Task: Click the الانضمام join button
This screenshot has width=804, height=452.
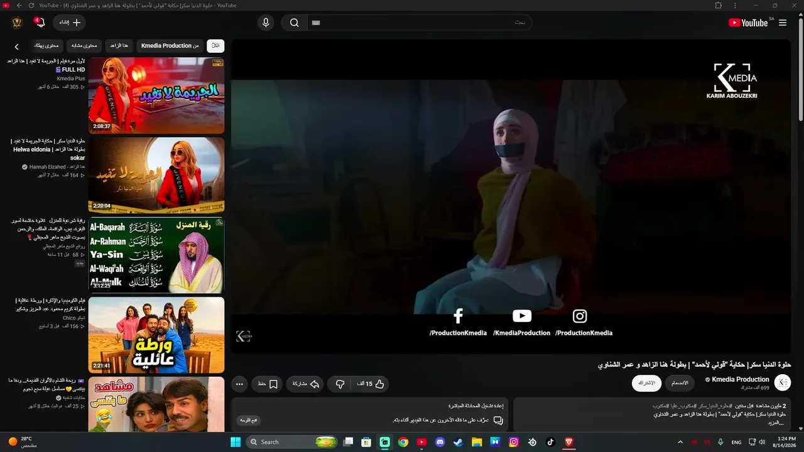Action: pyautogui.click(x=680, y=383)
